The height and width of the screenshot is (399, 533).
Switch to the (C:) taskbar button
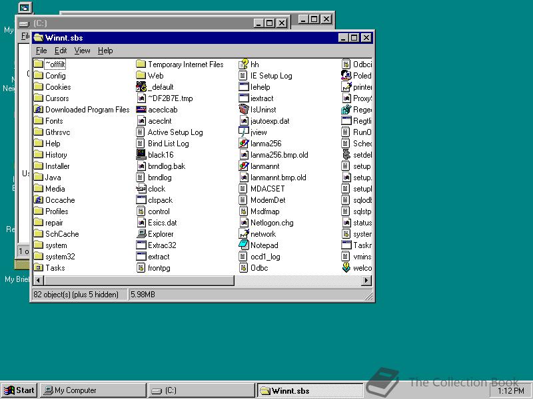point(202,390)
